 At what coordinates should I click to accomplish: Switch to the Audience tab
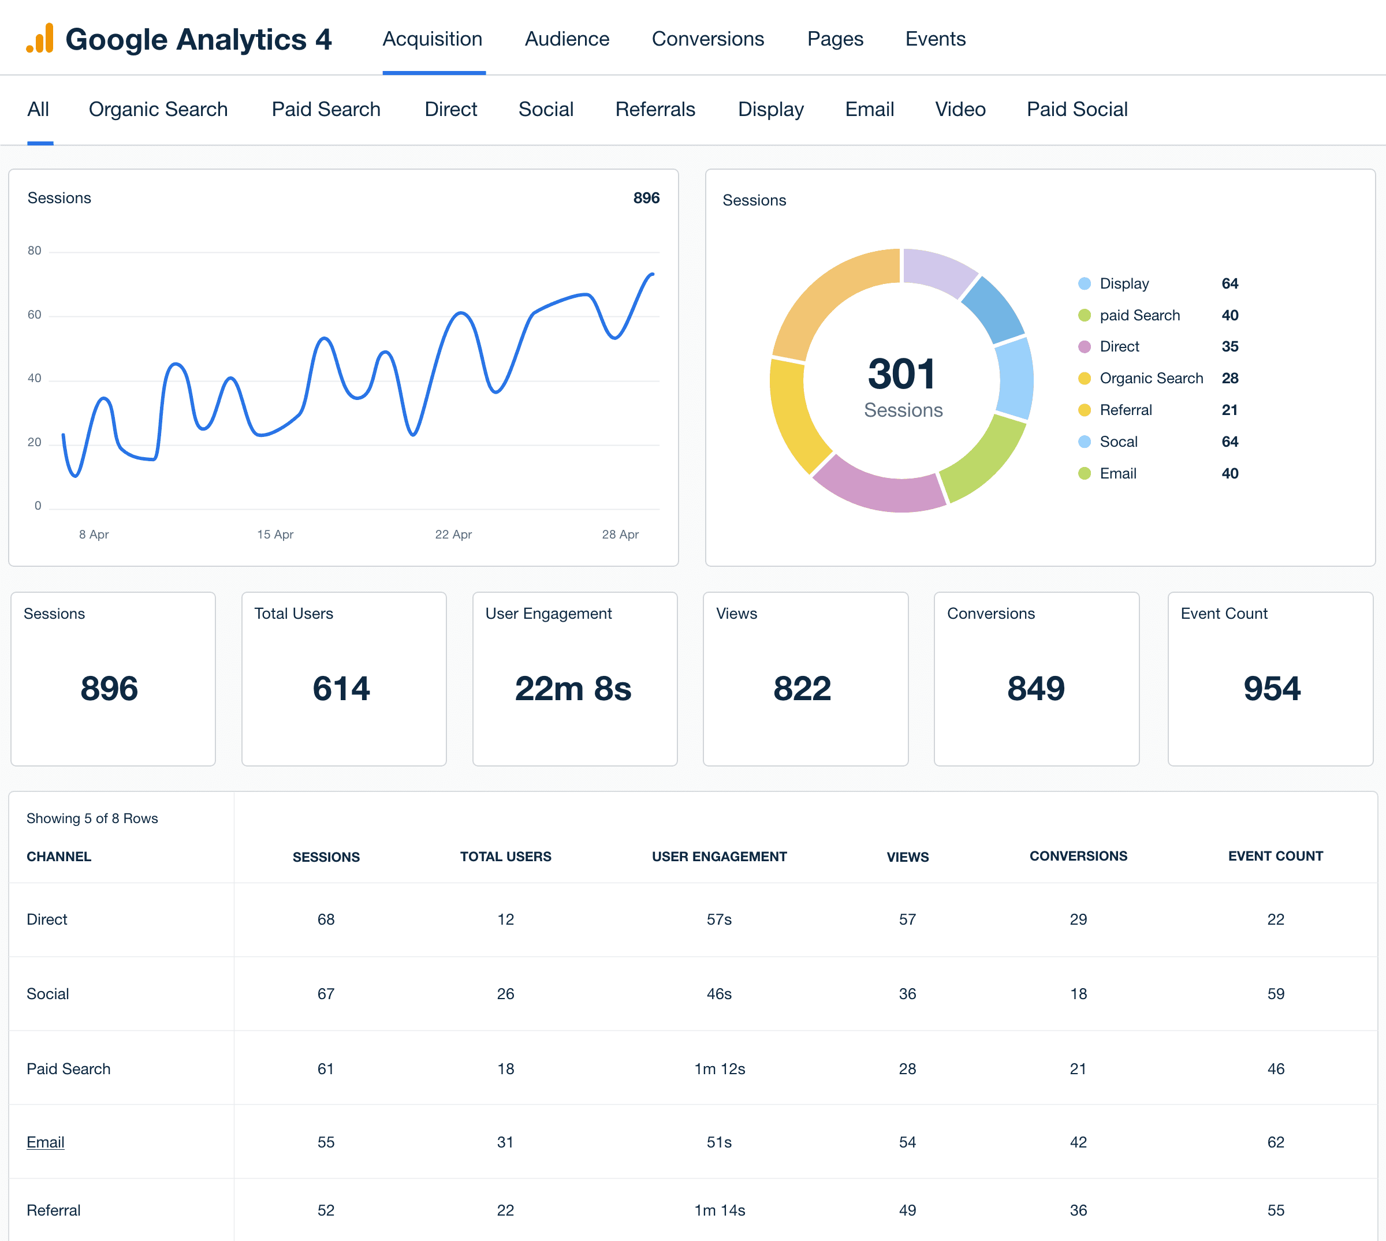[567, 39]
